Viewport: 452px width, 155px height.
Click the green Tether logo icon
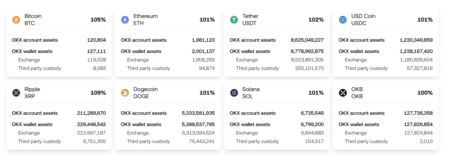tap(234, 20)
